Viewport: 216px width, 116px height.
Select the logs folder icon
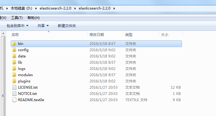coord(14,69)
